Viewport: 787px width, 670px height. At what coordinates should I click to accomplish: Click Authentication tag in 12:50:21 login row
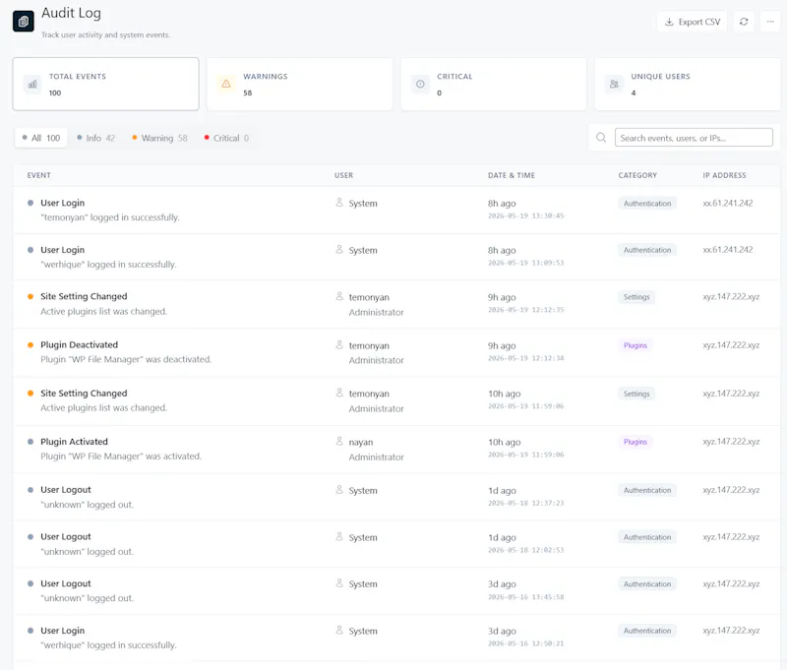[x=647, y=631]
